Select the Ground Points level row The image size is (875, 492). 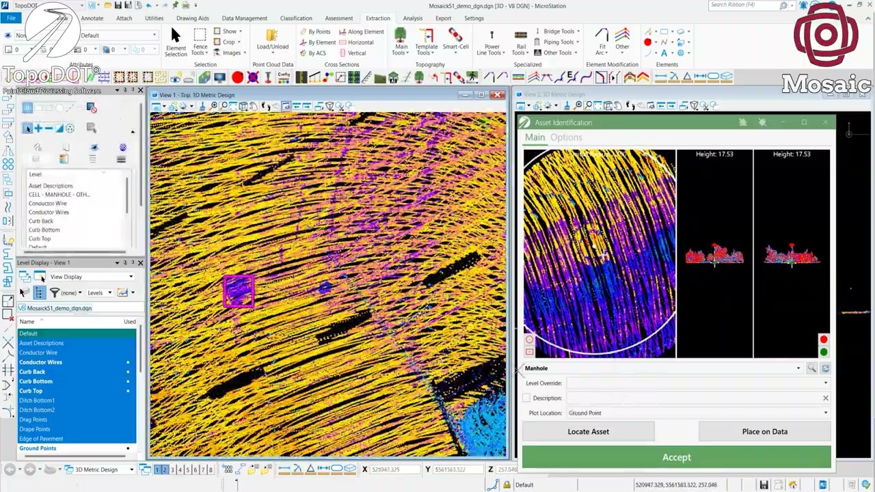(77, 448)
